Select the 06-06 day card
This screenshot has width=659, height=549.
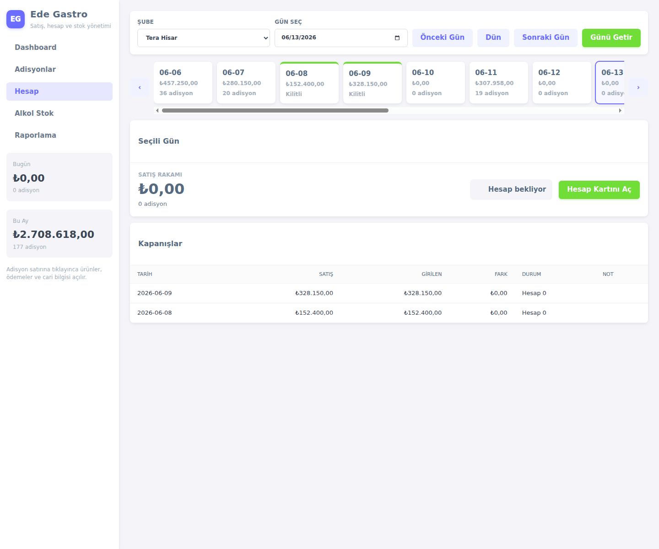[x=183, y=83]
